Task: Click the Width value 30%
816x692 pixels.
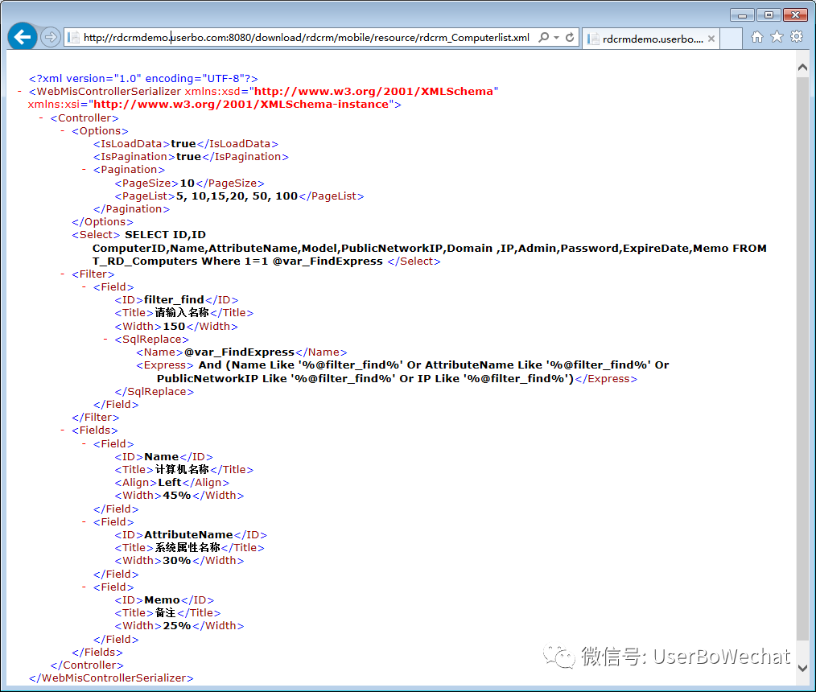Action: click(177, 561)
